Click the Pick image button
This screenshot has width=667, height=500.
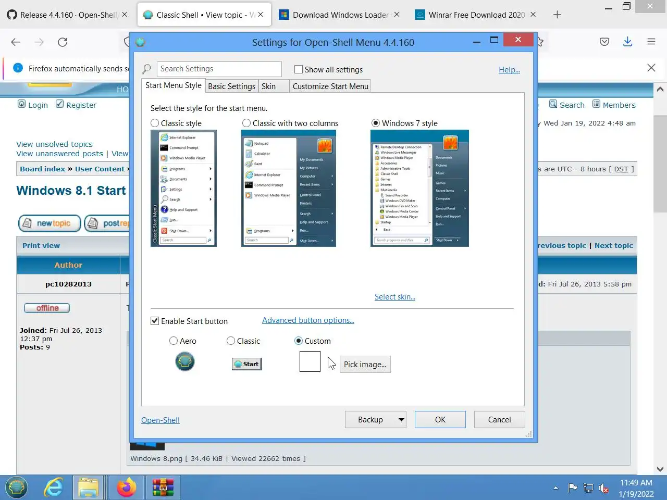pyautogui.click(x=365, y=364)
